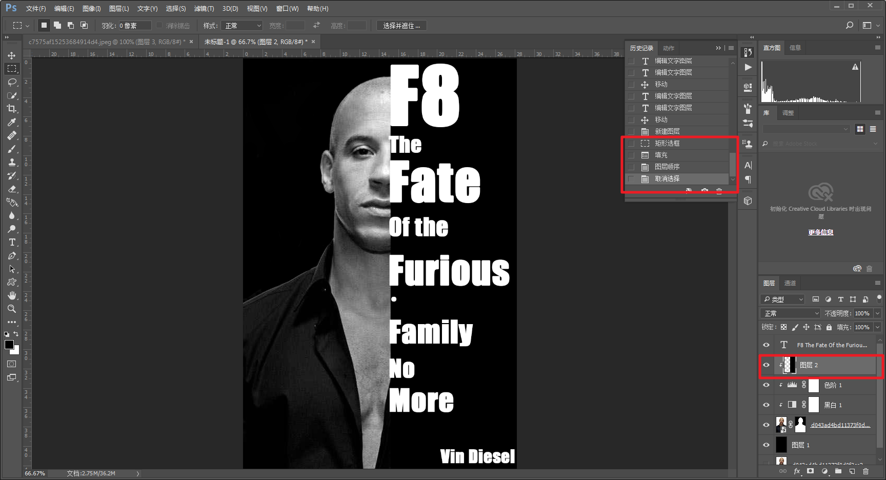Choose the Add to selection mode icon
This screenshot has width=886, height=480.
point(57,25)
